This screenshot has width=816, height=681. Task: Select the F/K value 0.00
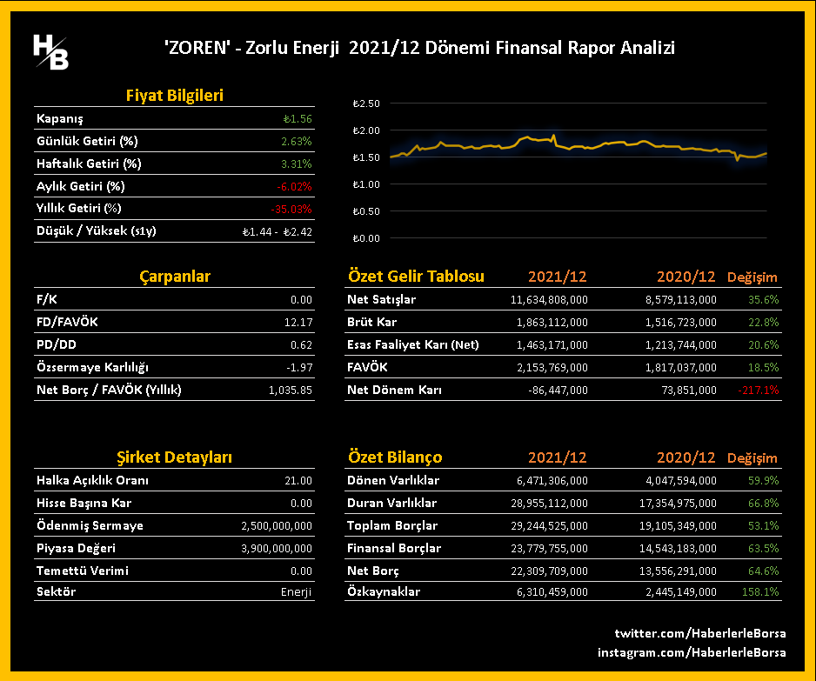[301, 300]
